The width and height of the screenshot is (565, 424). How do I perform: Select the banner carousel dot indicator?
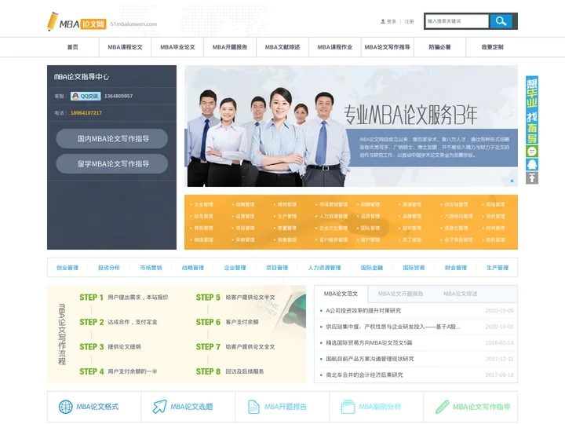pos(512,181)
